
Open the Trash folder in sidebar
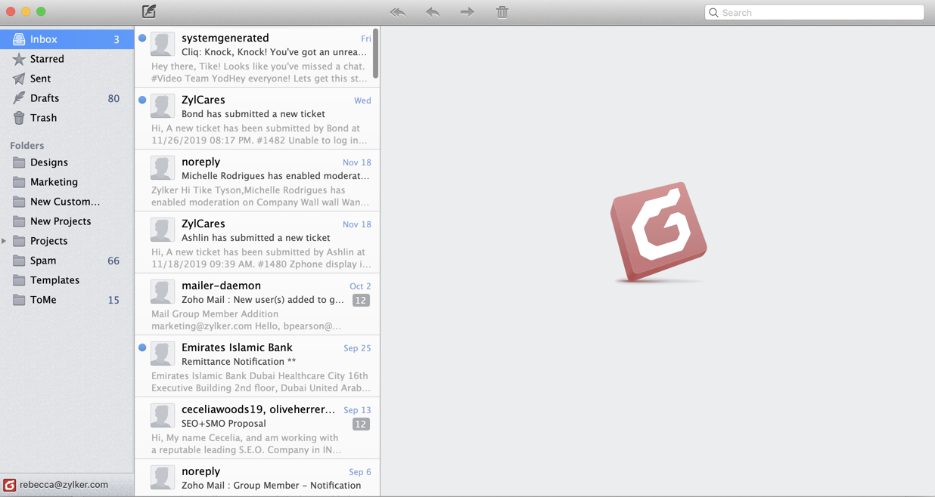pos(43,118)
